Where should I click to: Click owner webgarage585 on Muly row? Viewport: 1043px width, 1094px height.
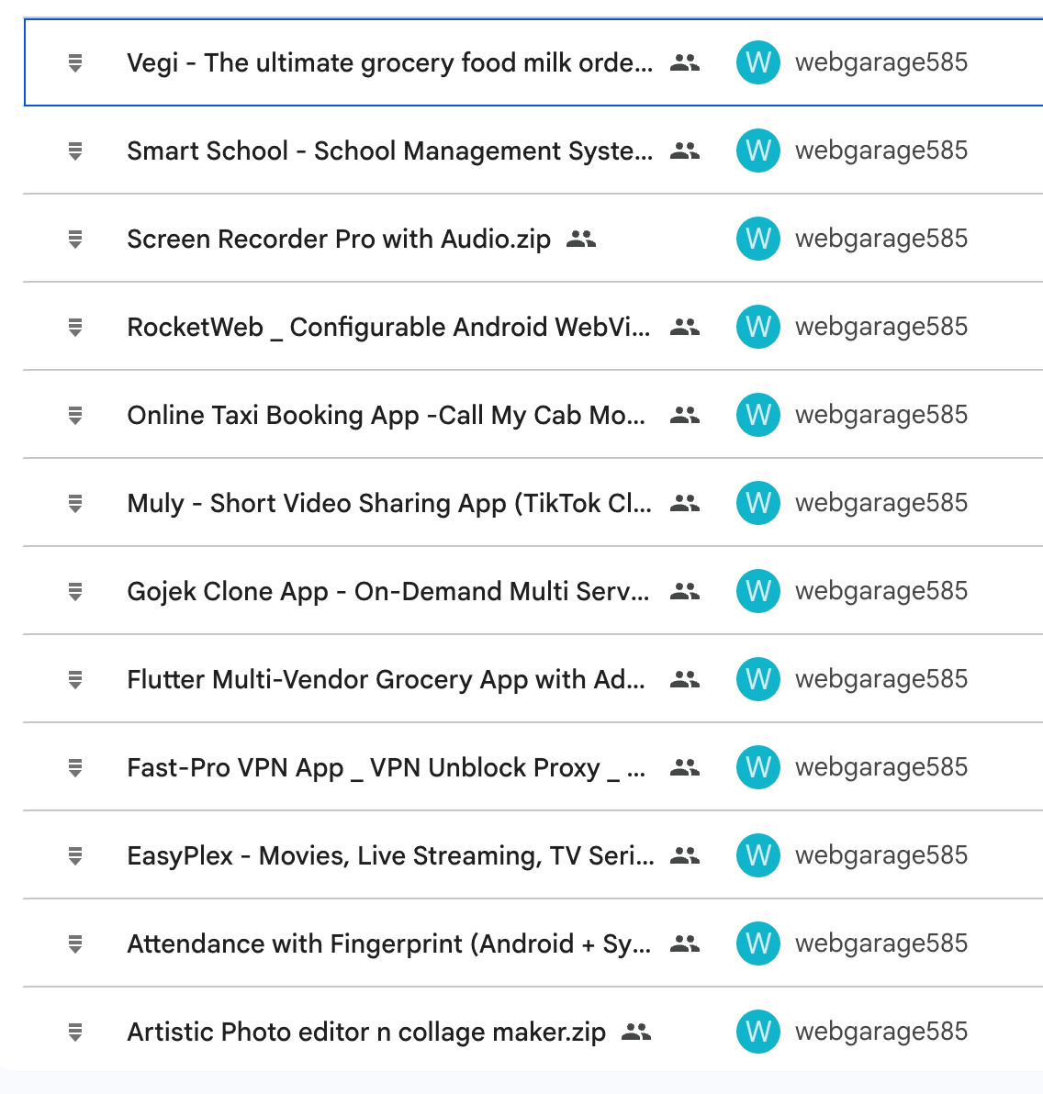point(881,503)
